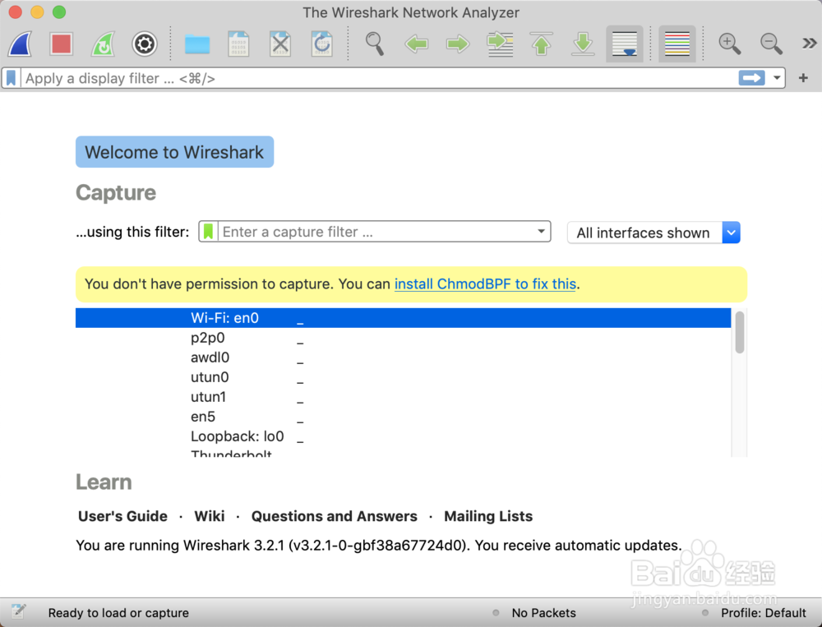This screenshot has width=822, height=627.
Task: Expand the capture filter history dropdown
Action: (542, 231)
